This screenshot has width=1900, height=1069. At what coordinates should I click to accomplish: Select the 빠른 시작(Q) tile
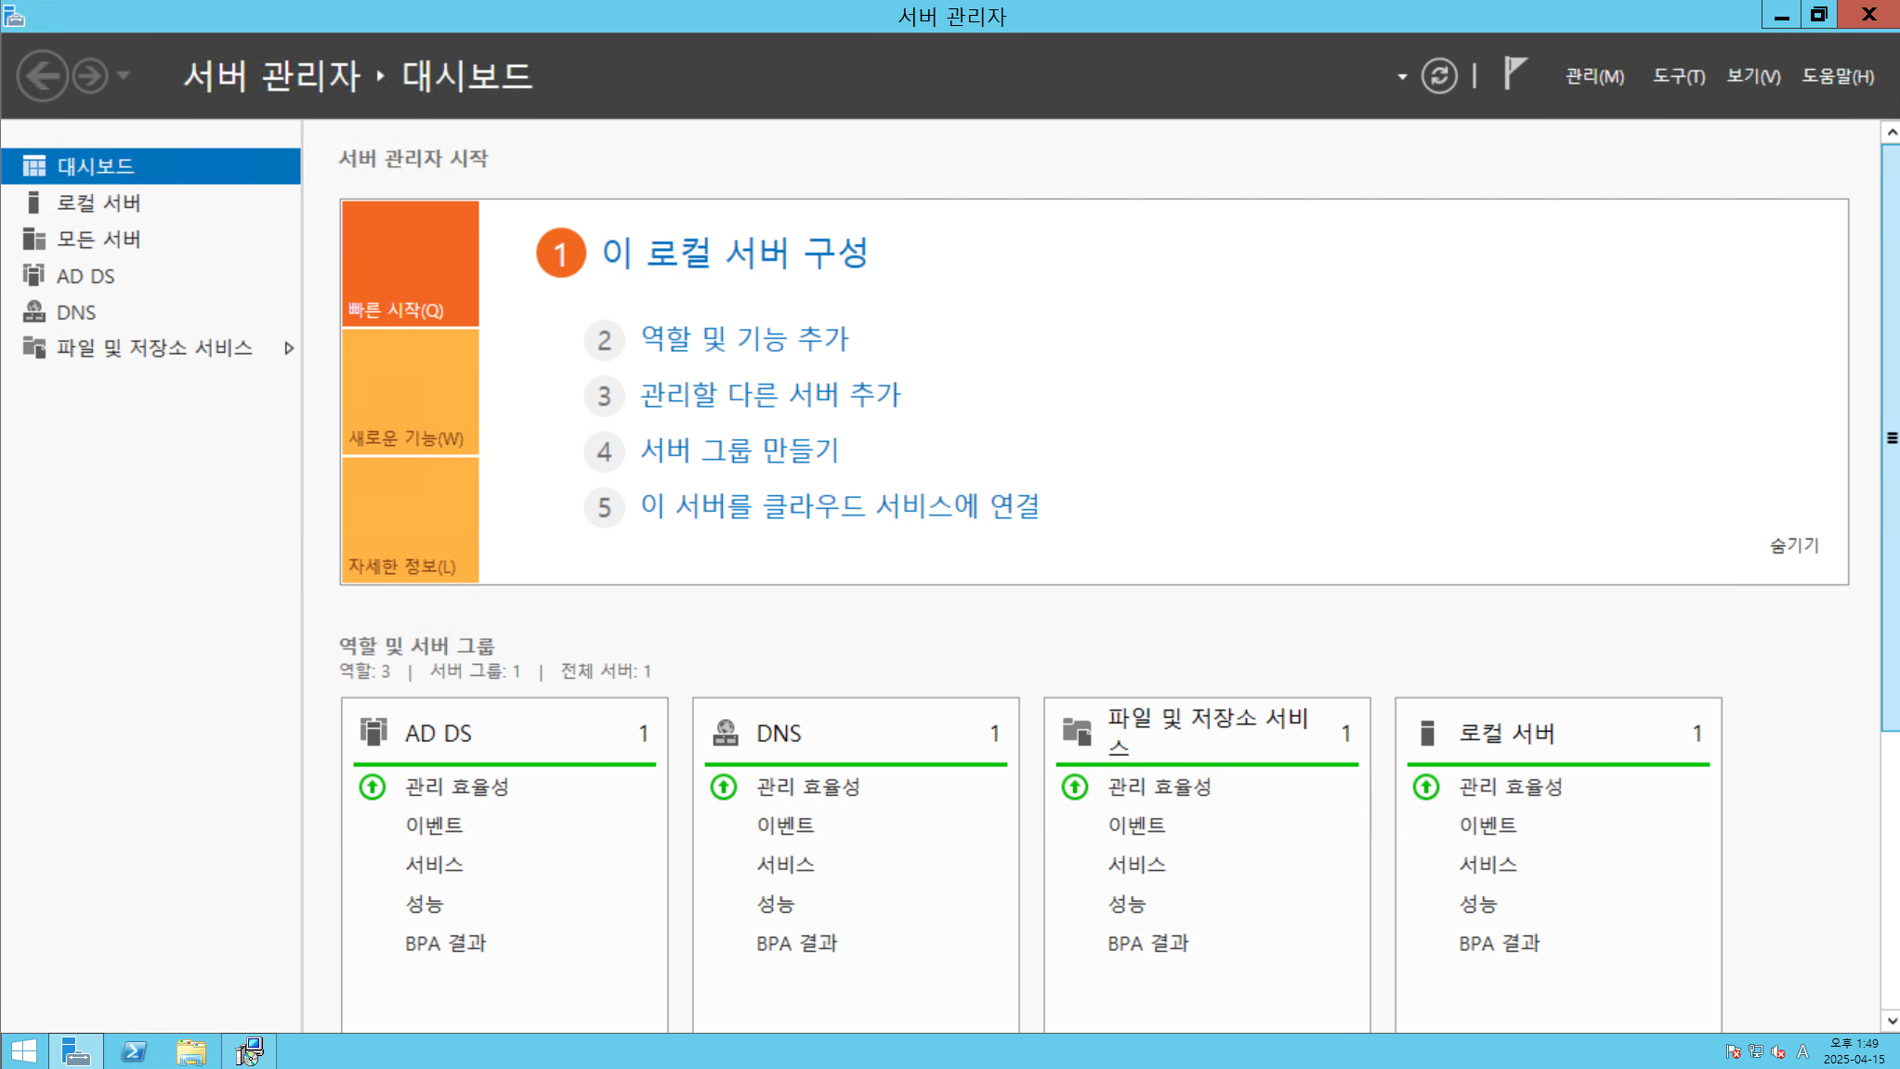pos(410,263)
